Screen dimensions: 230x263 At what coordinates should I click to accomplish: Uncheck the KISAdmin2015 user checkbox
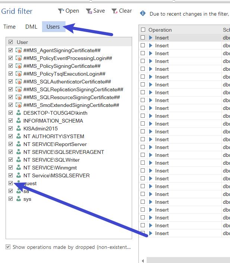pyautogui.click(x=10, y=128)
